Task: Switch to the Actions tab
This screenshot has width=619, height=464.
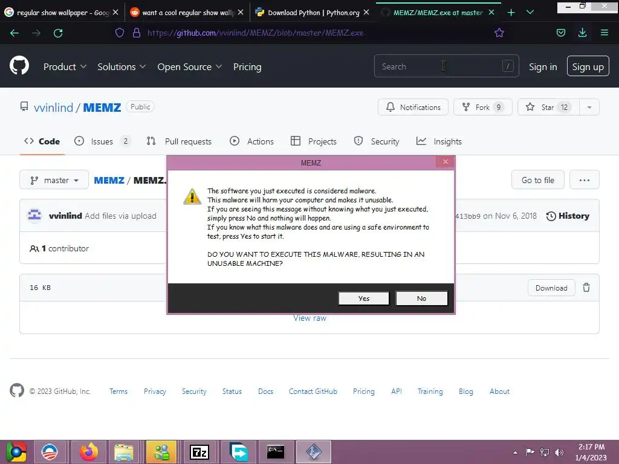Action: (x=252, y=141)
